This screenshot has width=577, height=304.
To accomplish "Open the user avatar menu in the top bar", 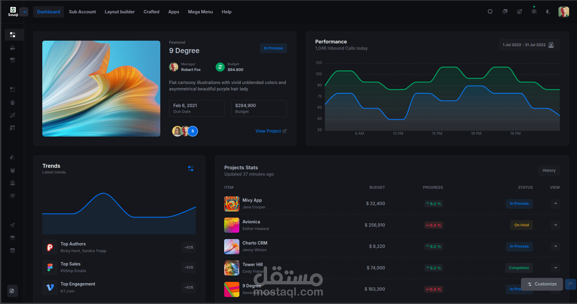I will coord(564,12).
